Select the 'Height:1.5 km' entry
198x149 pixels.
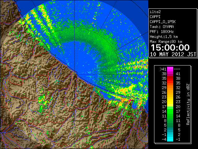[164, 37]
